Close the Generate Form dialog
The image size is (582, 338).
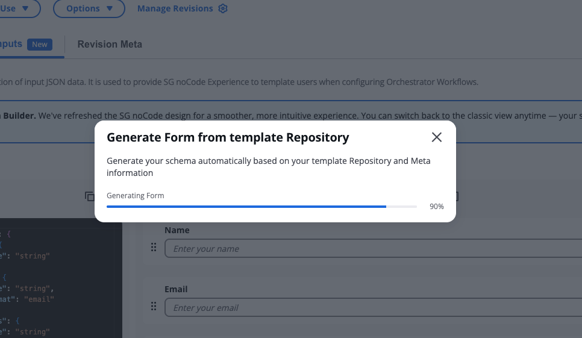[x=437, y=137]
